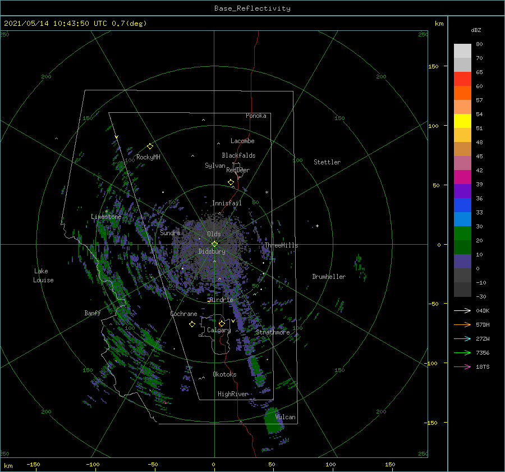
Task: Click the Didsbury city label
Action: click(x=212, y=251)
